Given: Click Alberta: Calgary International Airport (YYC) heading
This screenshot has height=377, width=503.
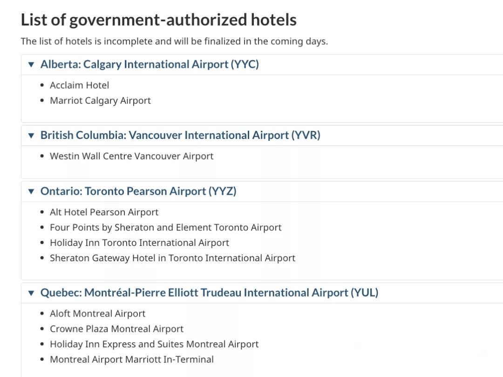Looking at the screenshot, I should (x=150, y=64).
